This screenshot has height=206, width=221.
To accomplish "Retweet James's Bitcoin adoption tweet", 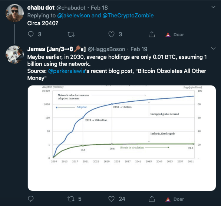I will tap(71, 199).
